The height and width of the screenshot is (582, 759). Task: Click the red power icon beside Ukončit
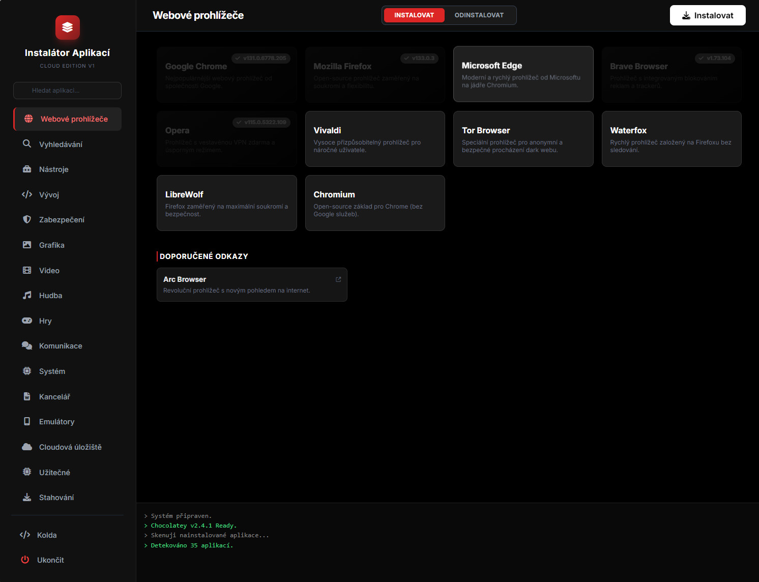tap(25, 560)
